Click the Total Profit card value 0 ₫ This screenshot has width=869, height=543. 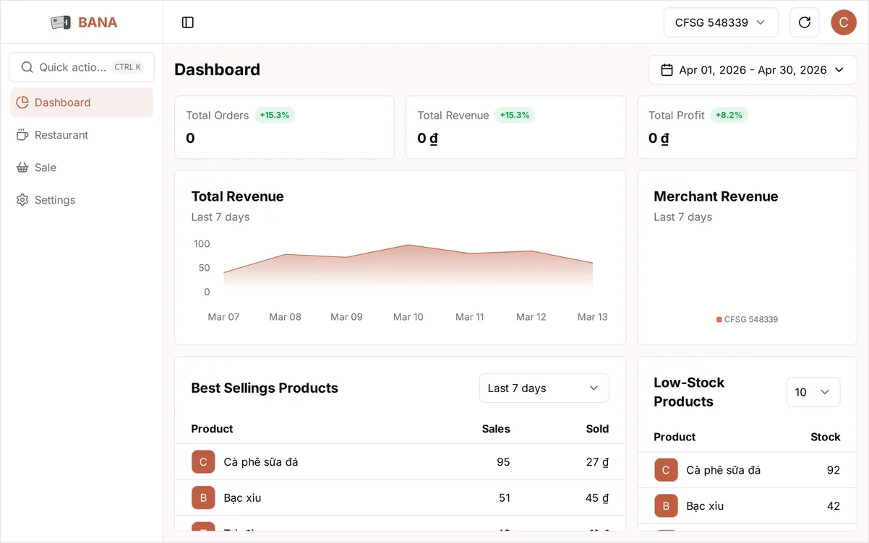659,138
